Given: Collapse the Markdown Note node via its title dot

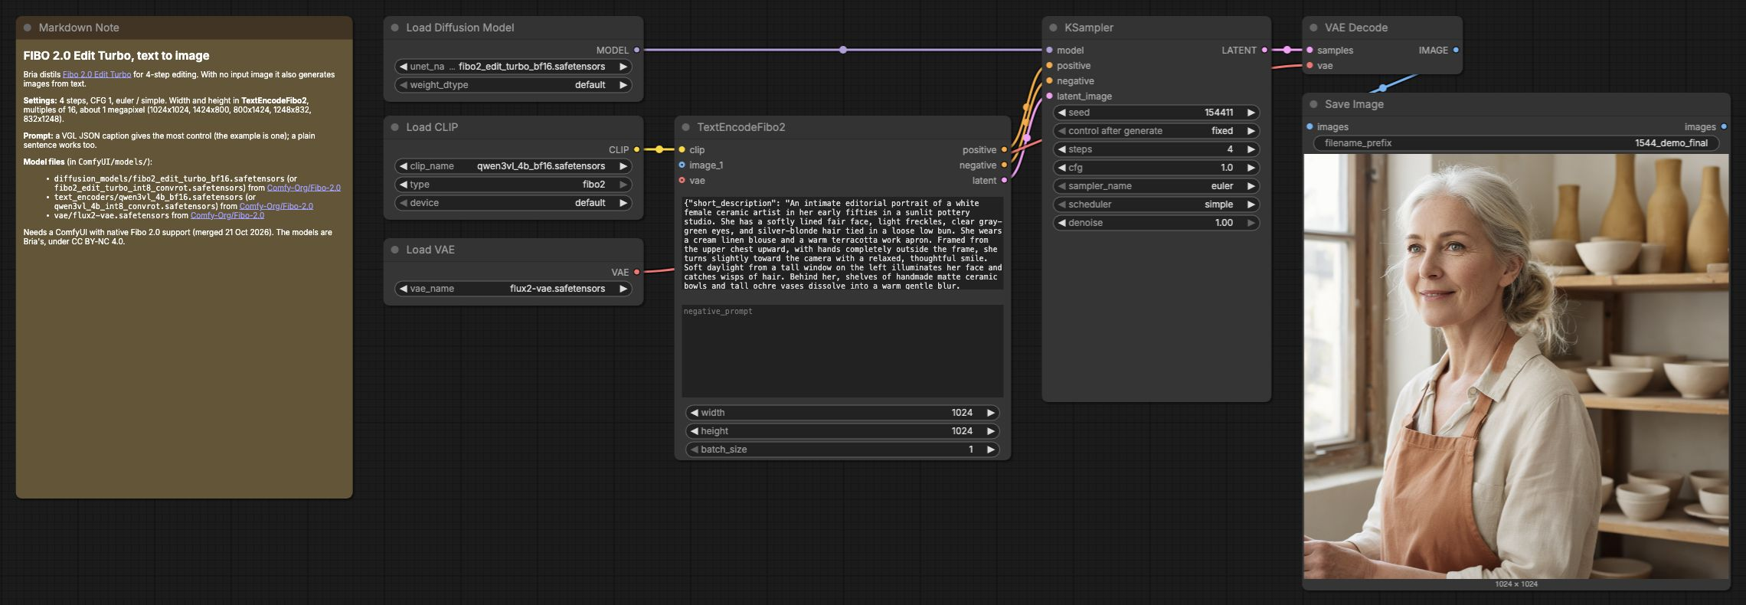Looking at the screenshot, I should [x=28, y=28].
